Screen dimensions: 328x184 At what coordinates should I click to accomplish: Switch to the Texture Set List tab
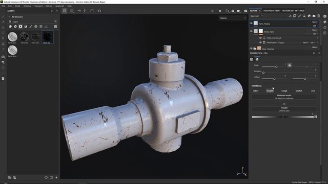pyautogui.click(x=272, y=11)
